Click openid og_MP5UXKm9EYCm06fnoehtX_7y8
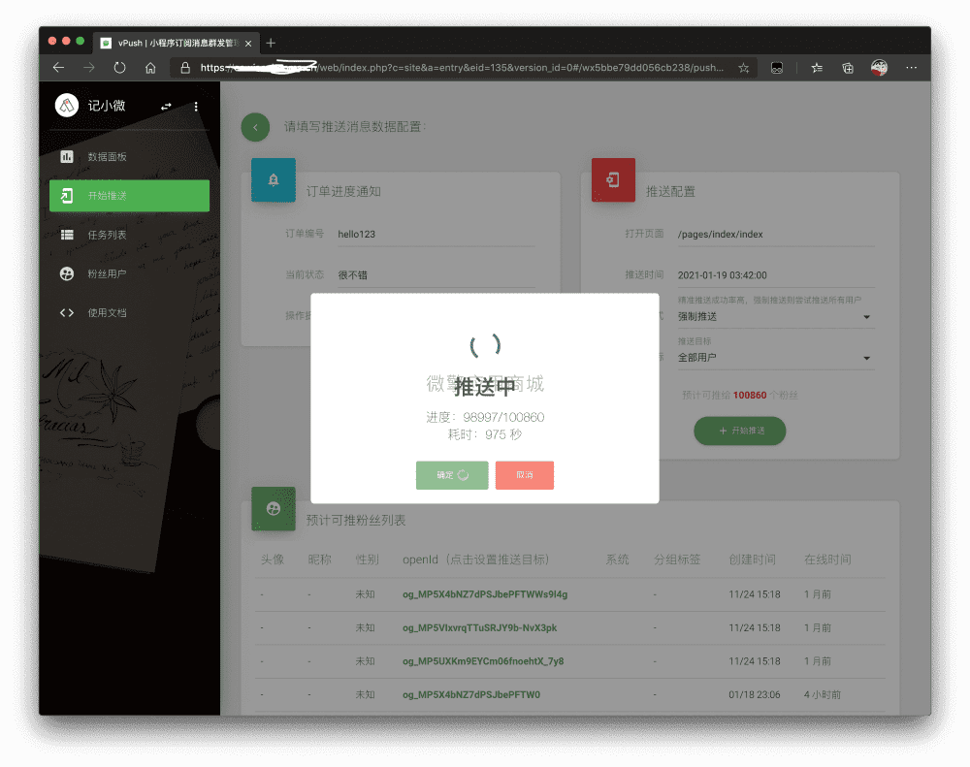 (x=483, y=661)
